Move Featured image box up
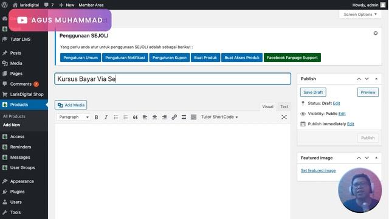 tap(359, 158)
